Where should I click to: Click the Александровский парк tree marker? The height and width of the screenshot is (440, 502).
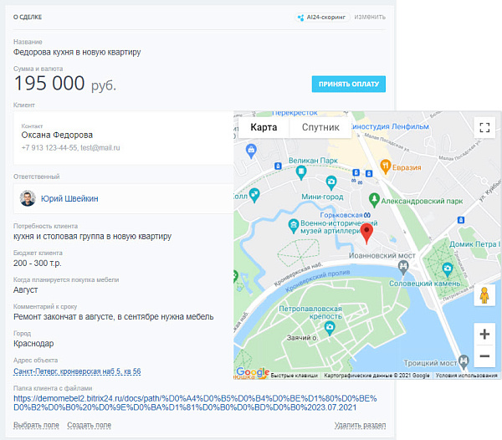pos(374,200)
